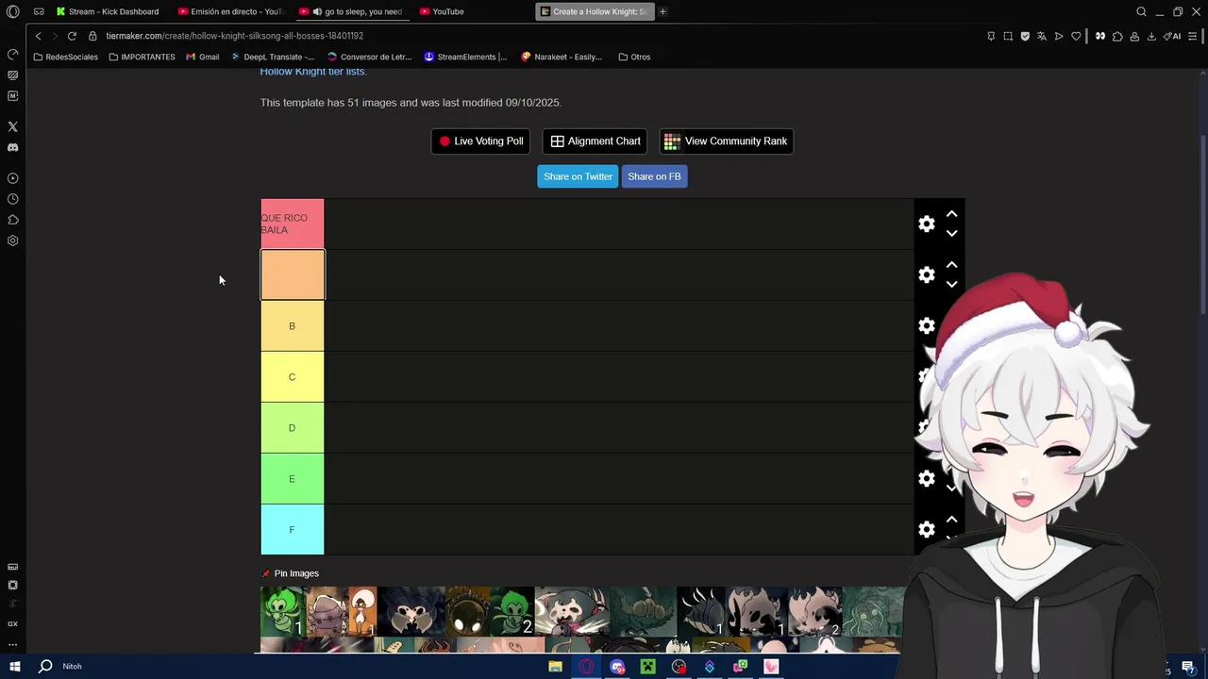Move tier F up arrow

(951, 520)
